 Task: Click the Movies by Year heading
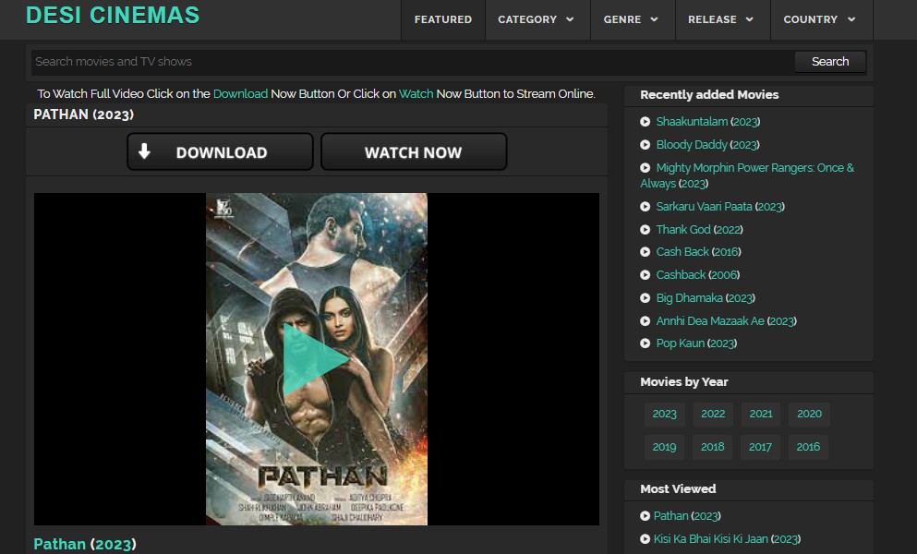pos(684,382)
